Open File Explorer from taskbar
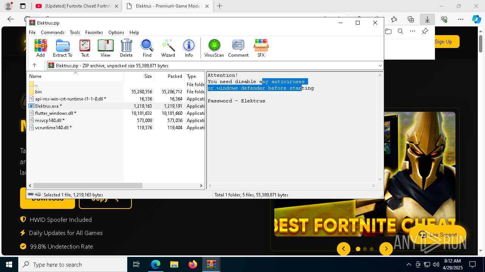The height and width of the screenshot is (272, 485). pos(174,264)
